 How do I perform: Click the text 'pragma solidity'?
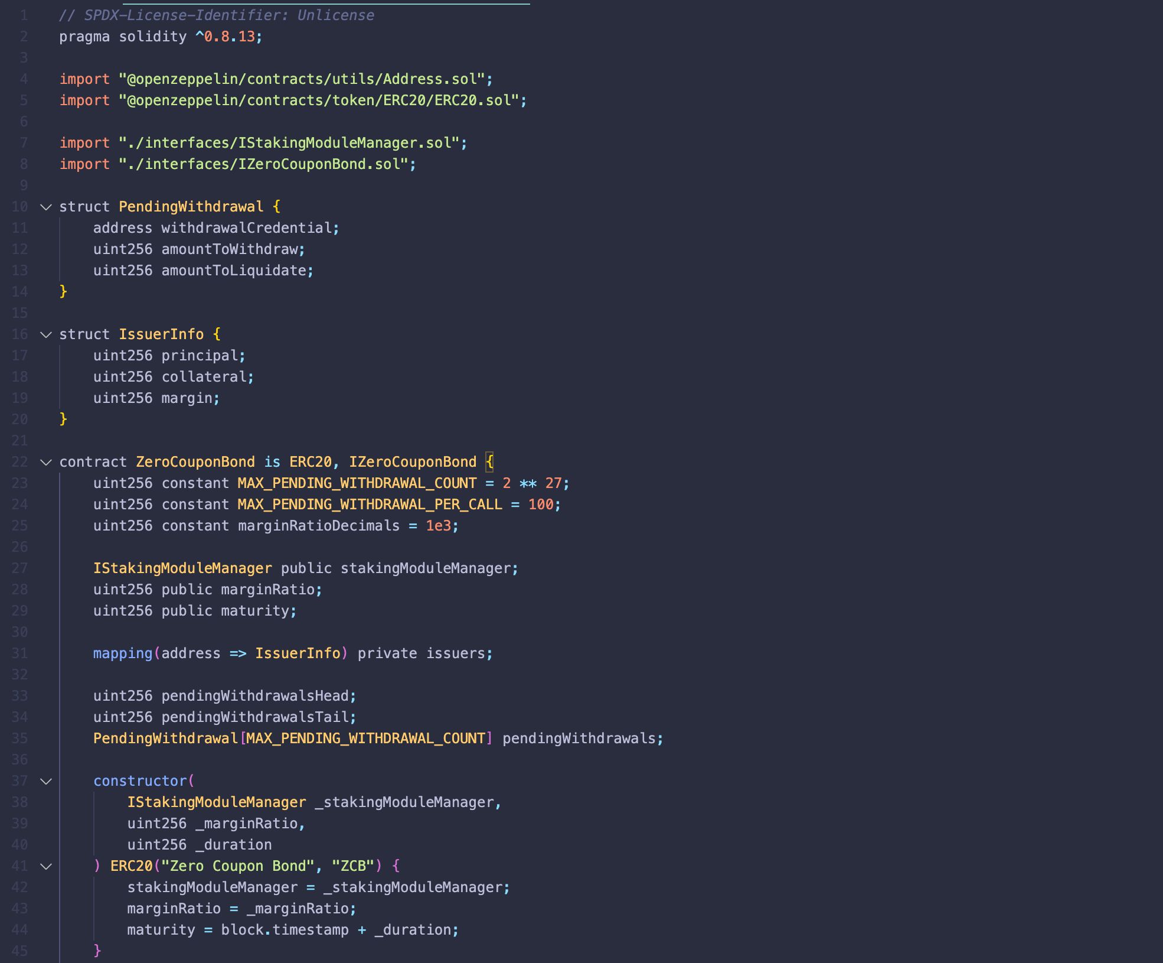[x=123, y=37]
